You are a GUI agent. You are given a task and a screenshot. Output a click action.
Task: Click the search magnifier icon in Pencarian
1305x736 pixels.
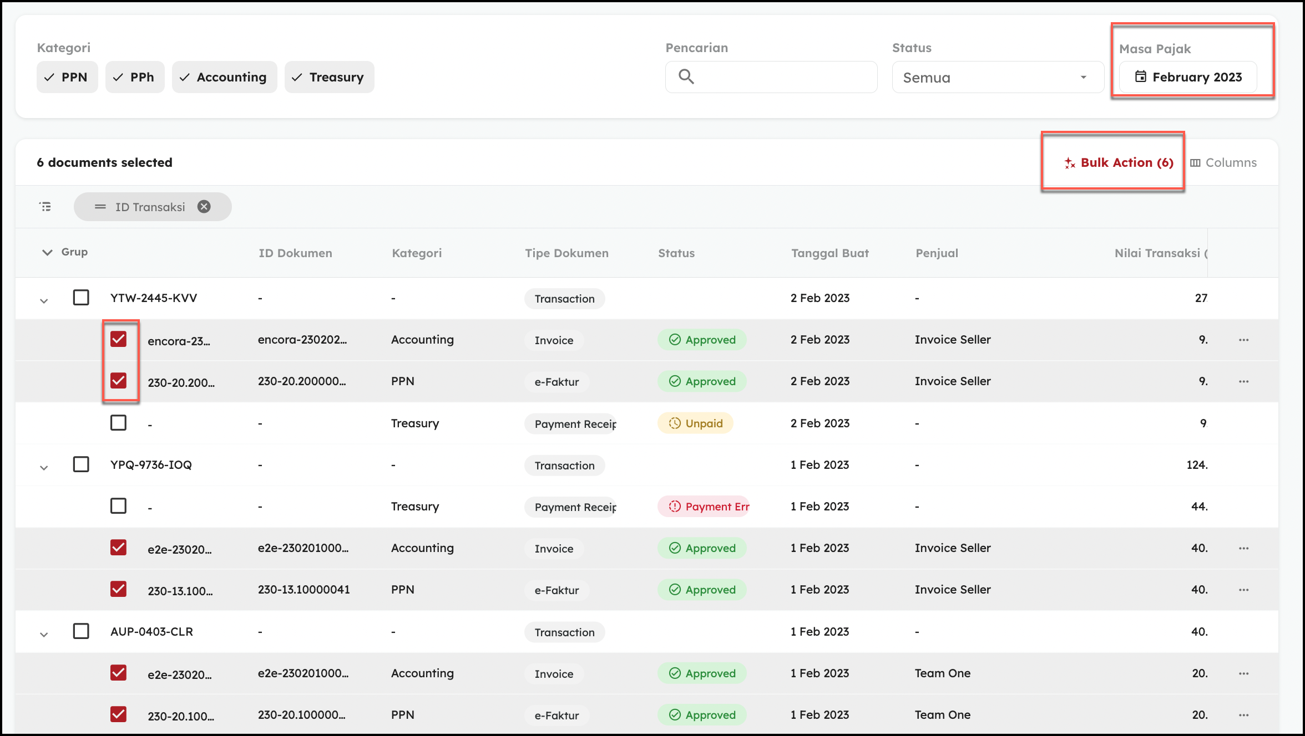tap(686, 76)
